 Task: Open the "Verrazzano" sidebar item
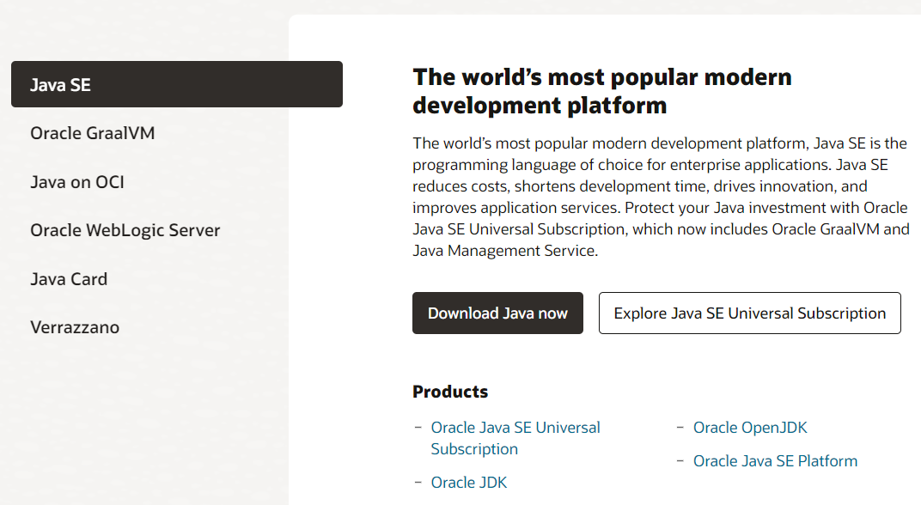[x=73, y=327]
